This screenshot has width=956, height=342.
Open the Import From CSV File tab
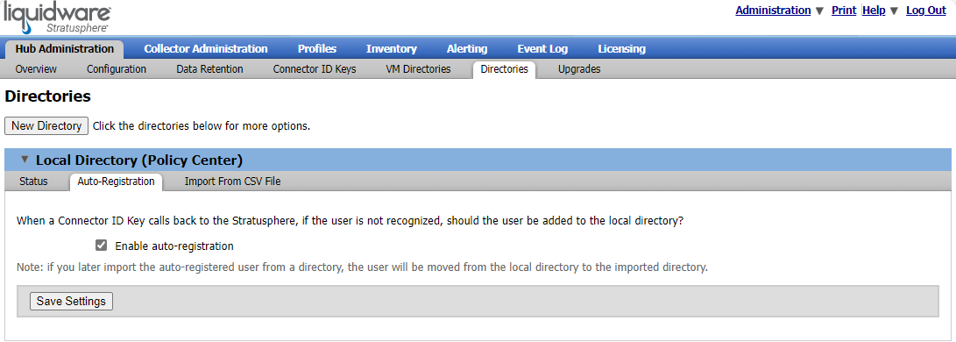point(232,181)
